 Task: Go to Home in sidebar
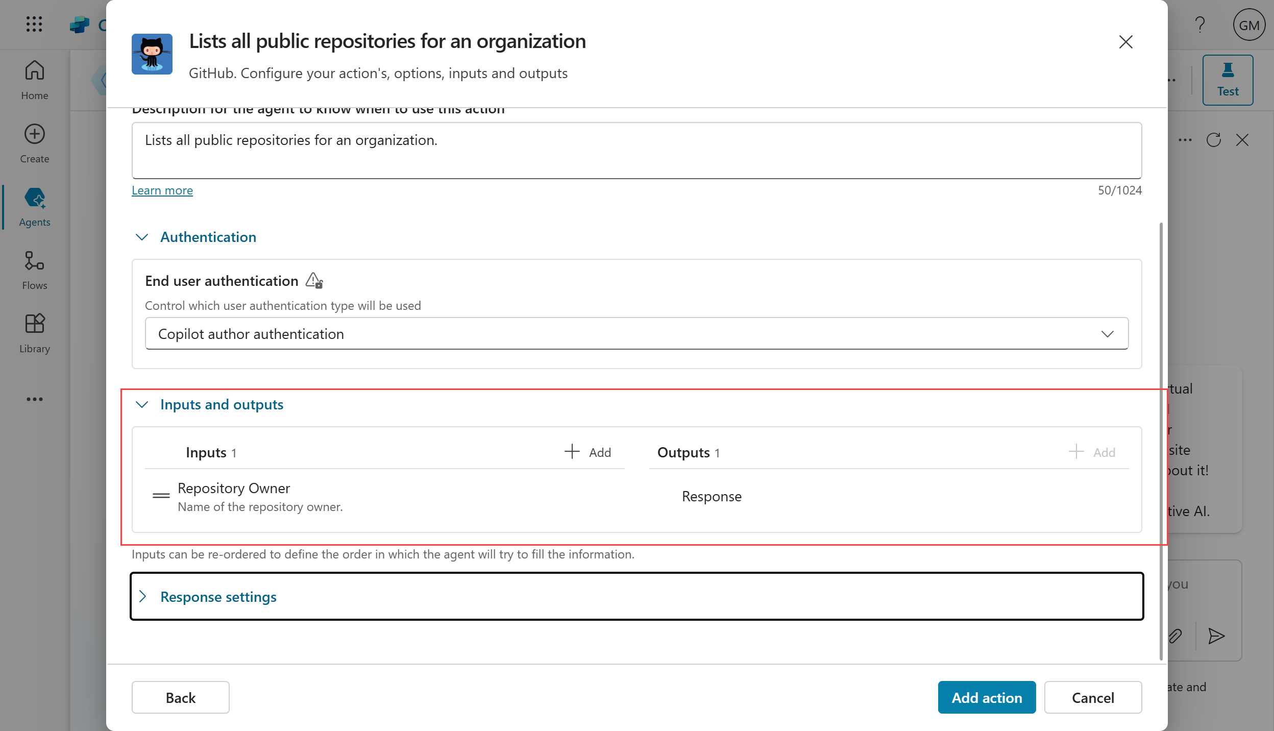[34, 80]
